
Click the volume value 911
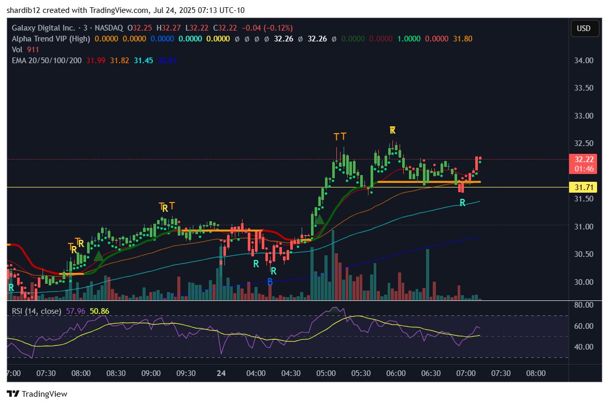33,50
